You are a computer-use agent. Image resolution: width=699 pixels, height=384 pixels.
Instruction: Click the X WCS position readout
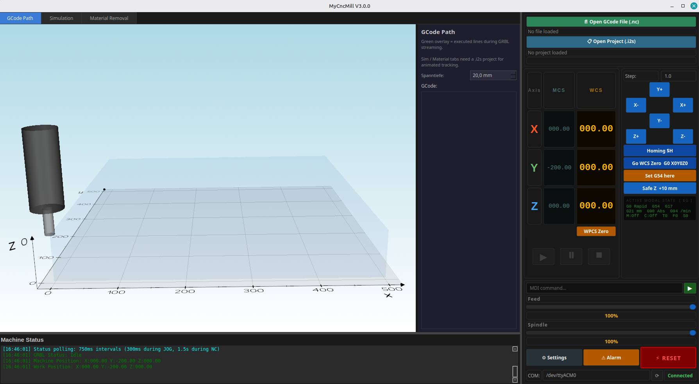click(596, 129)
